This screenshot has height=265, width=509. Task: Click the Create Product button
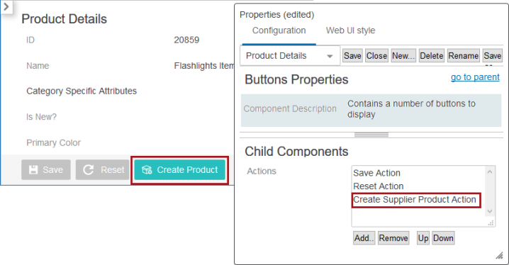pos(179,169)
